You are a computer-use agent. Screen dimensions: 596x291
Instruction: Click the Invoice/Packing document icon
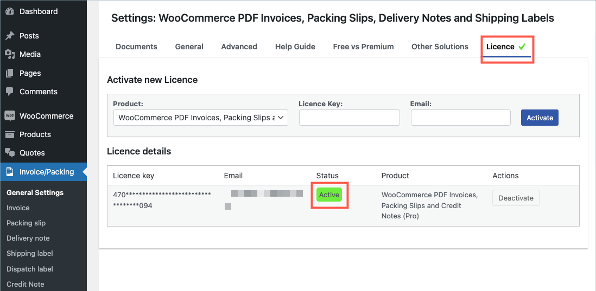tap(10, 172)
